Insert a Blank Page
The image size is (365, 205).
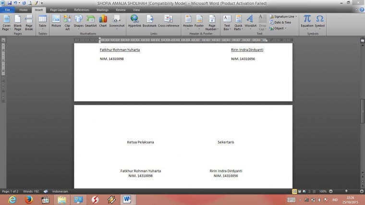pyautogui.click(x=18, y=21)
